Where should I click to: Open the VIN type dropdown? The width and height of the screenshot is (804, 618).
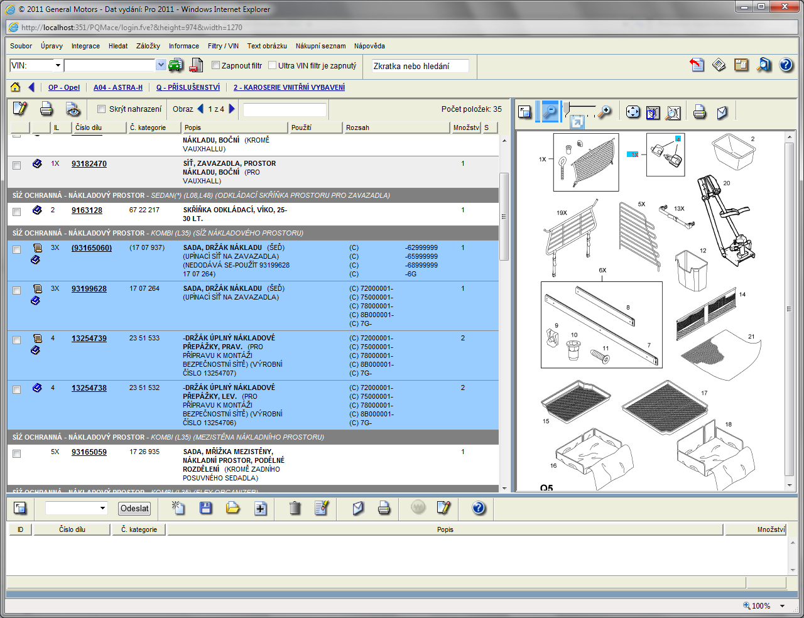[x=58, y=65]
